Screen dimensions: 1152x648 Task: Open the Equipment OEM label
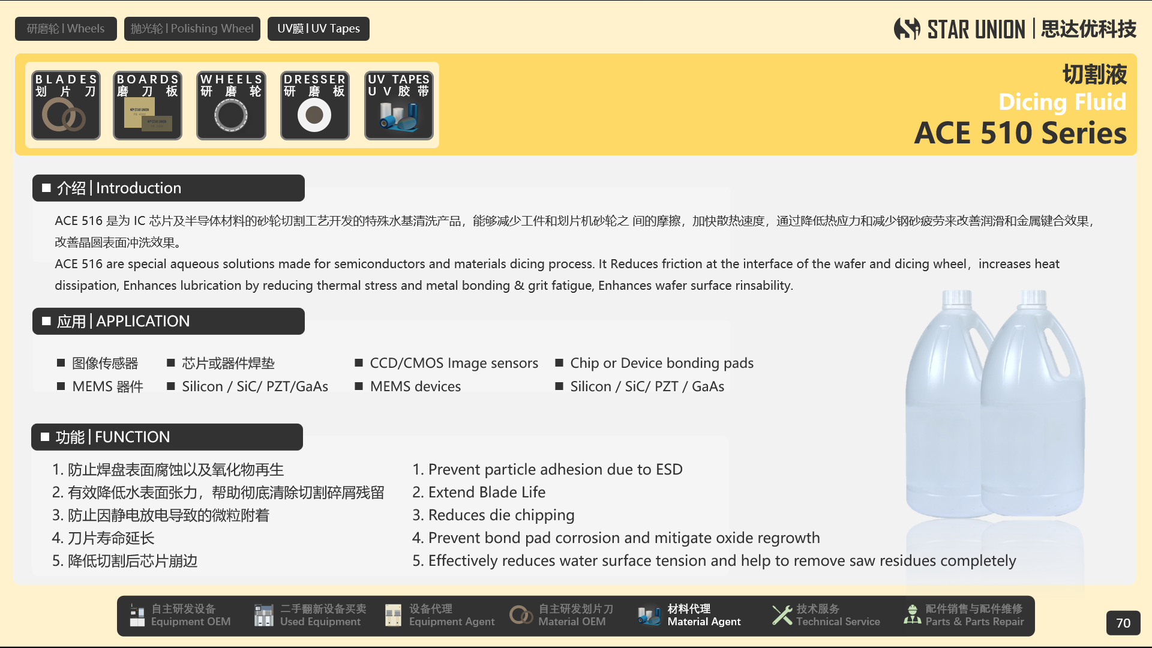click(190, 616)
